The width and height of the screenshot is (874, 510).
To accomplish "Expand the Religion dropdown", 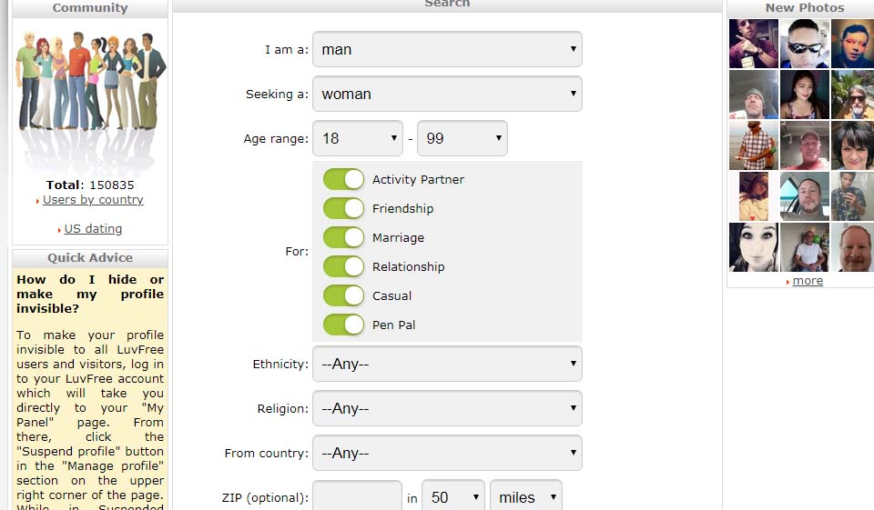I will coord(447,408).
